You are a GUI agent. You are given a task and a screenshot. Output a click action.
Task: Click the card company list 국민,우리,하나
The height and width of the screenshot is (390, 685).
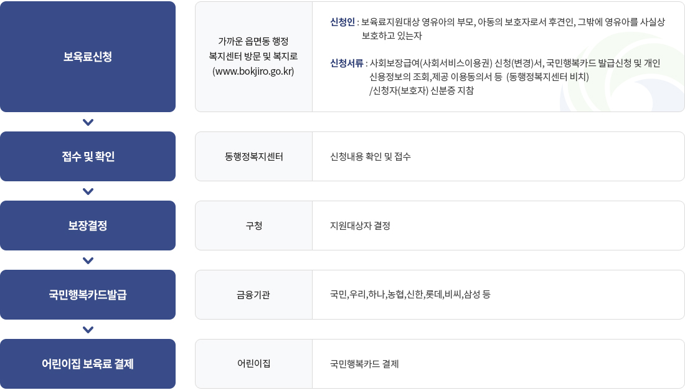(x=410, y=295)
